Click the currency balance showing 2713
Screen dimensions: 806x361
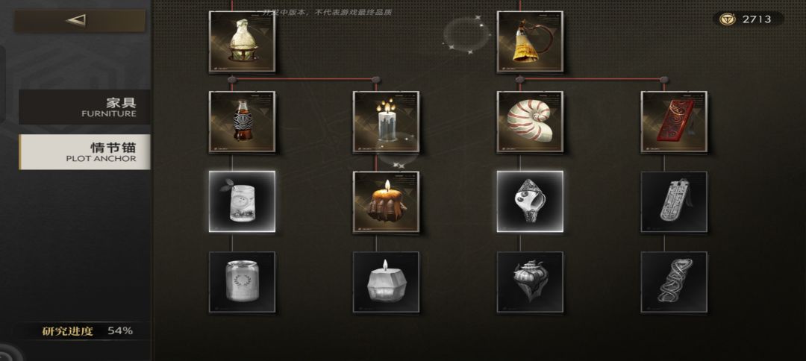pyautogui.click(x=749, y=19)
